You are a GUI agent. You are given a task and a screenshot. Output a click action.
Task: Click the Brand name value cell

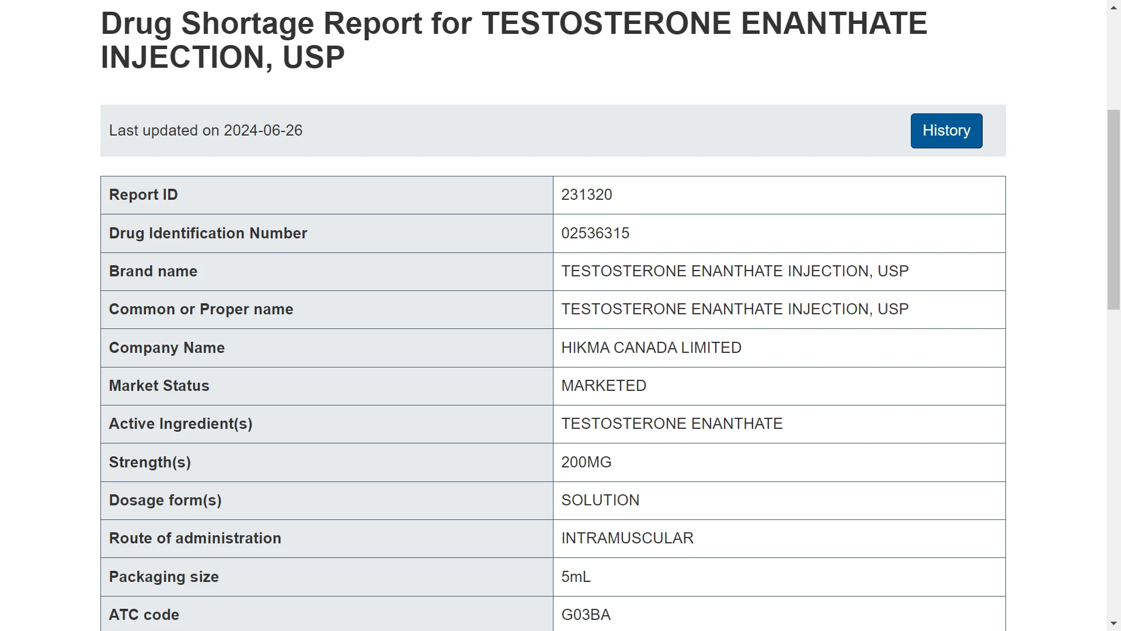click(734, 272)
